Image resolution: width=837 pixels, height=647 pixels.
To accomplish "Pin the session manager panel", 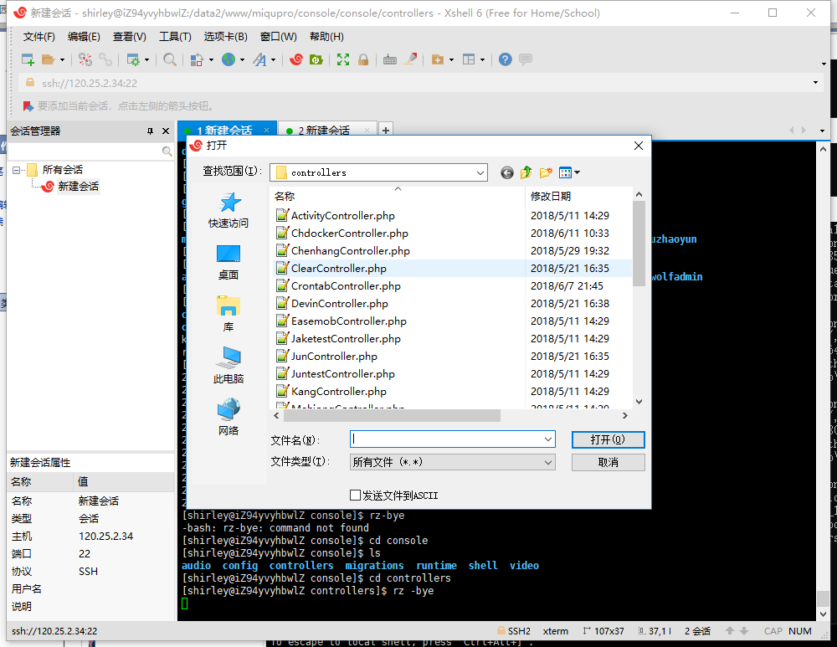I will 150,131.
